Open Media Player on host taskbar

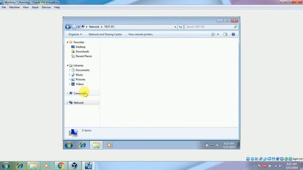click(46, 166)
